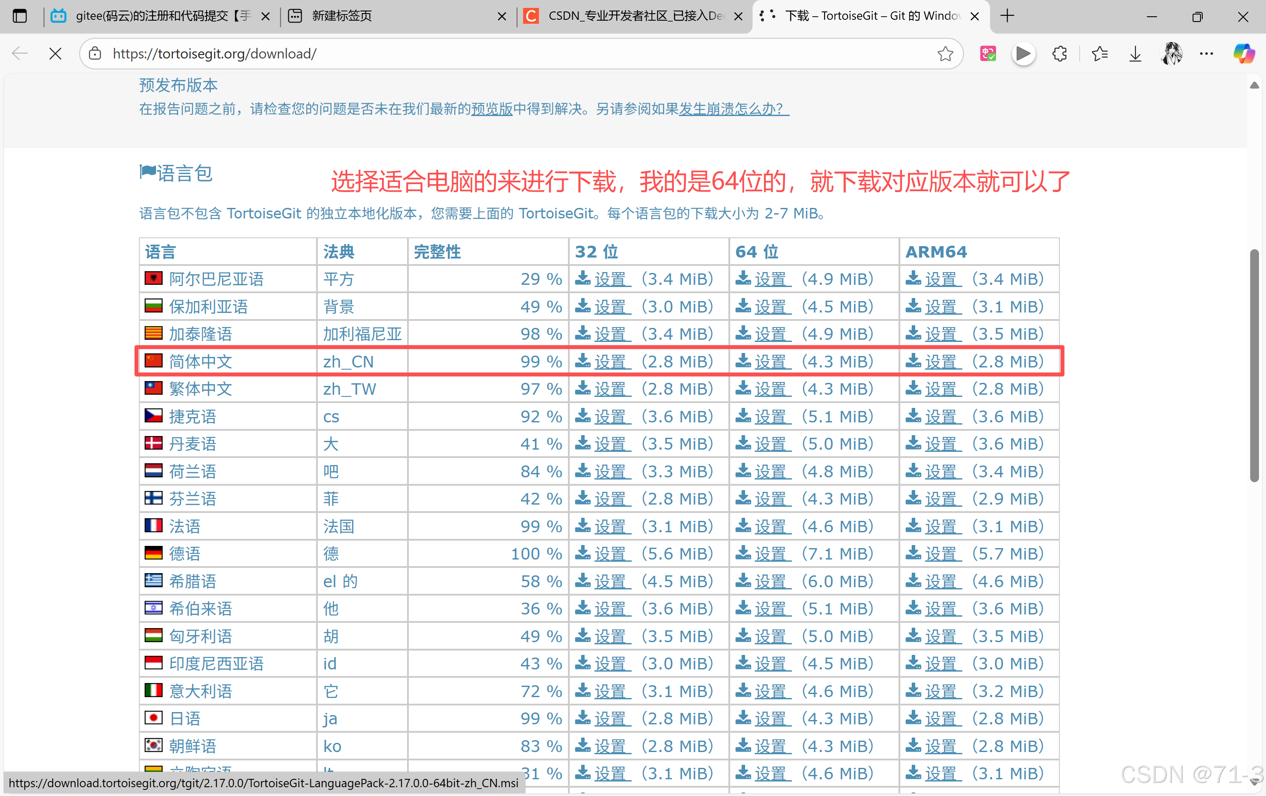The height and width of the screenshot is (796, 1266).
Task: Open the Copilot sidebar icon
Action: click(x=1244, y=54)
